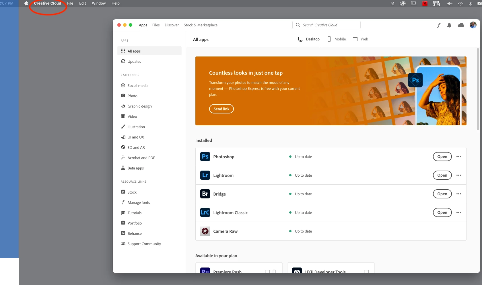Expand Bridge more options menu
482x285 pixels.
pyautogui.click(x=459, y=194)
